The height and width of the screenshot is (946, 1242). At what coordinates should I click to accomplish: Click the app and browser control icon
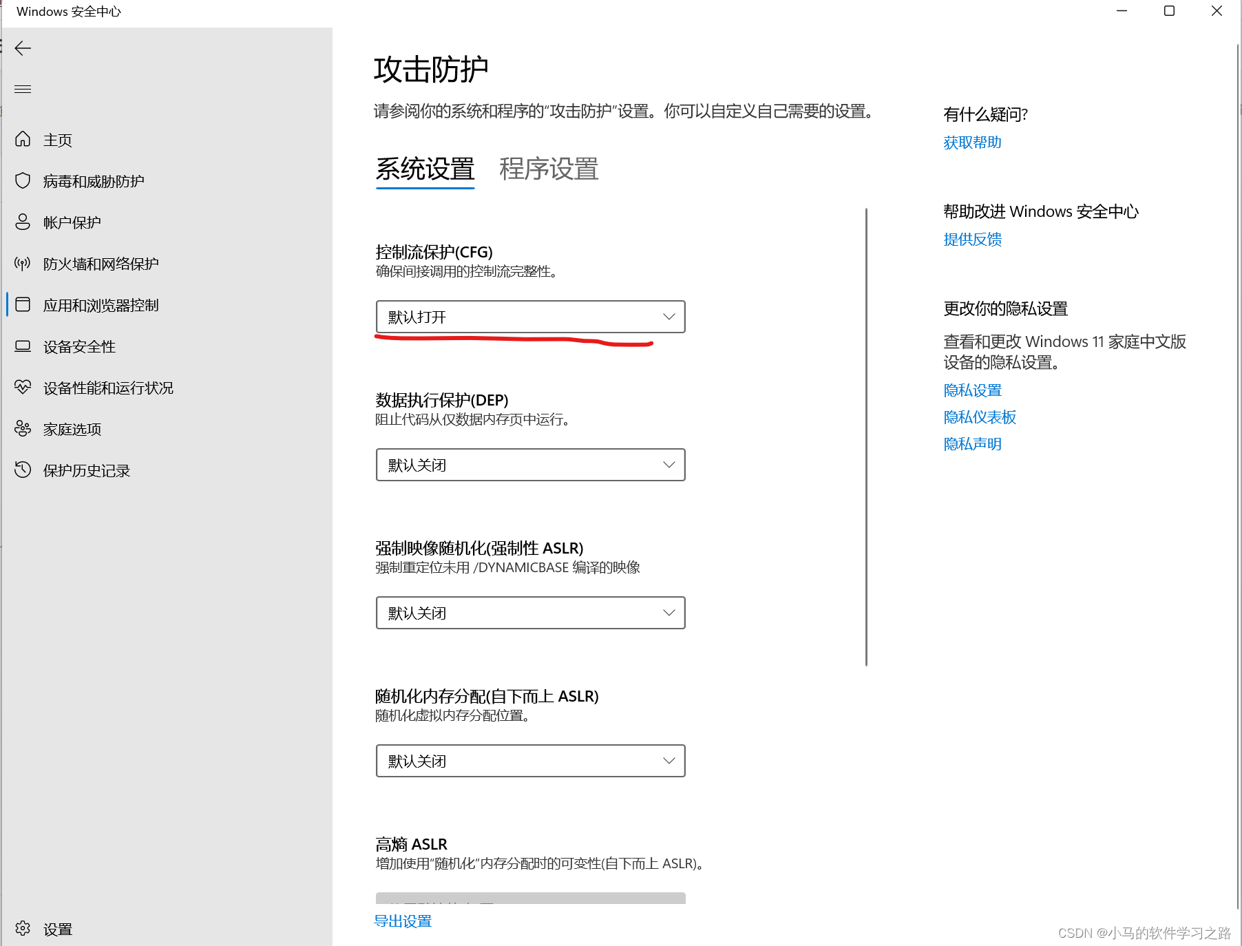(23, 304)
